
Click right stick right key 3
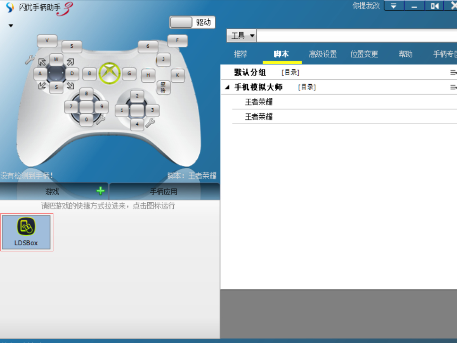click(152, 110)
